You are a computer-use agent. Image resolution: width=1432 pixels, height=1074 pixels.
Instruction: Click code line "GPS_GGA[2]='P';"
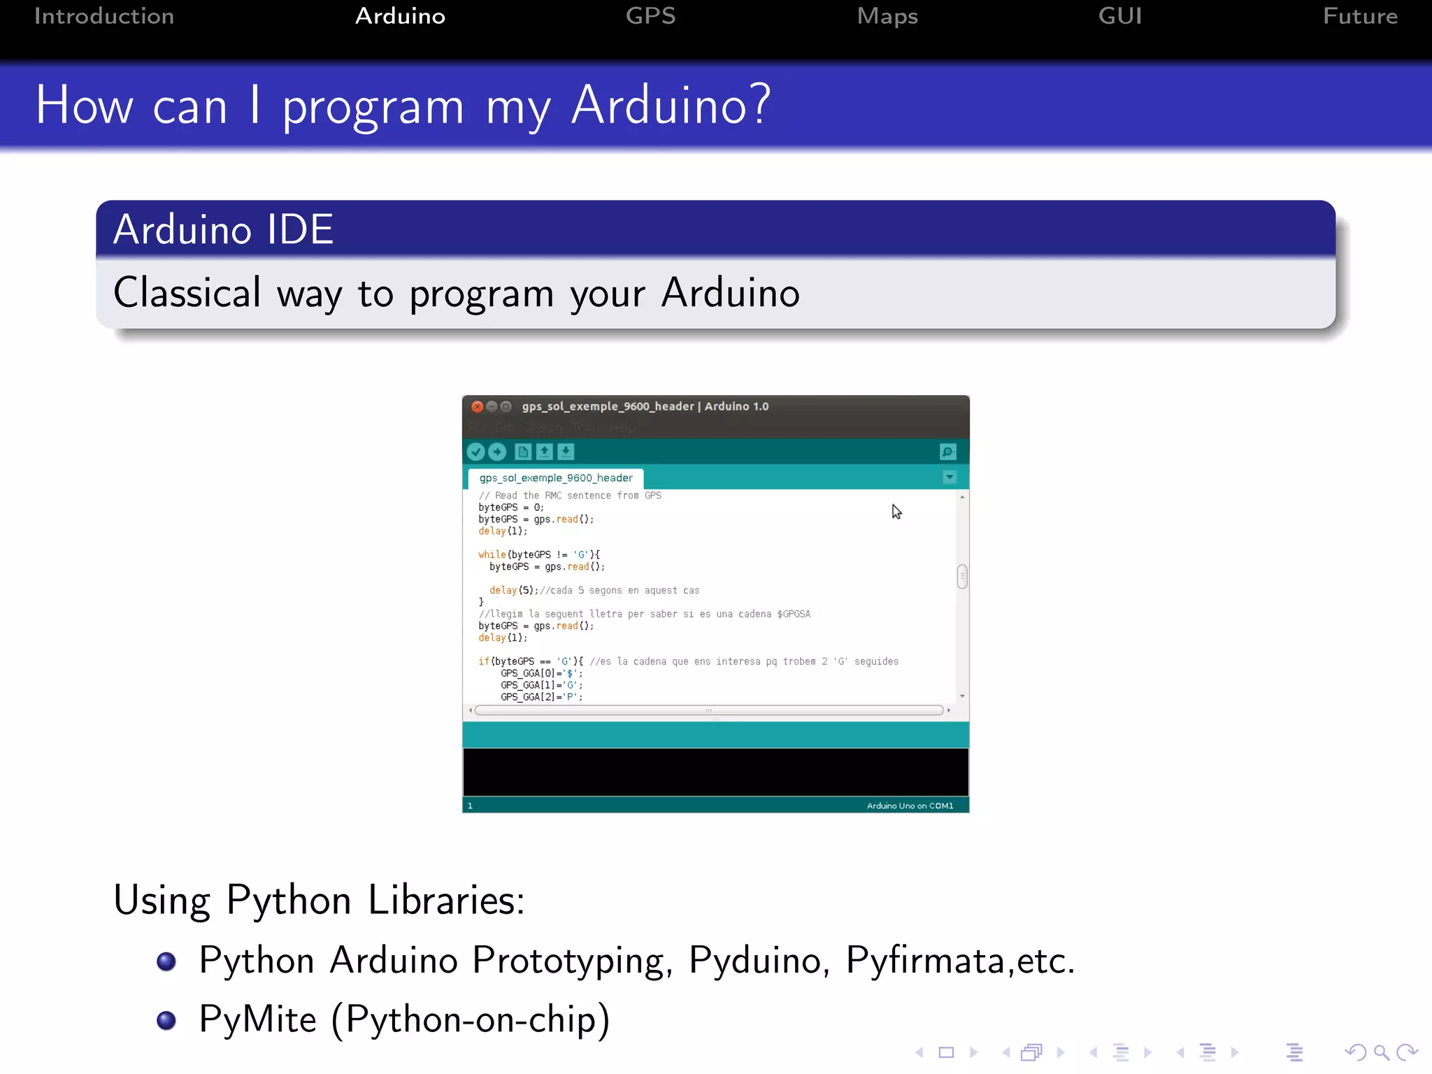[x=542, y=697]
